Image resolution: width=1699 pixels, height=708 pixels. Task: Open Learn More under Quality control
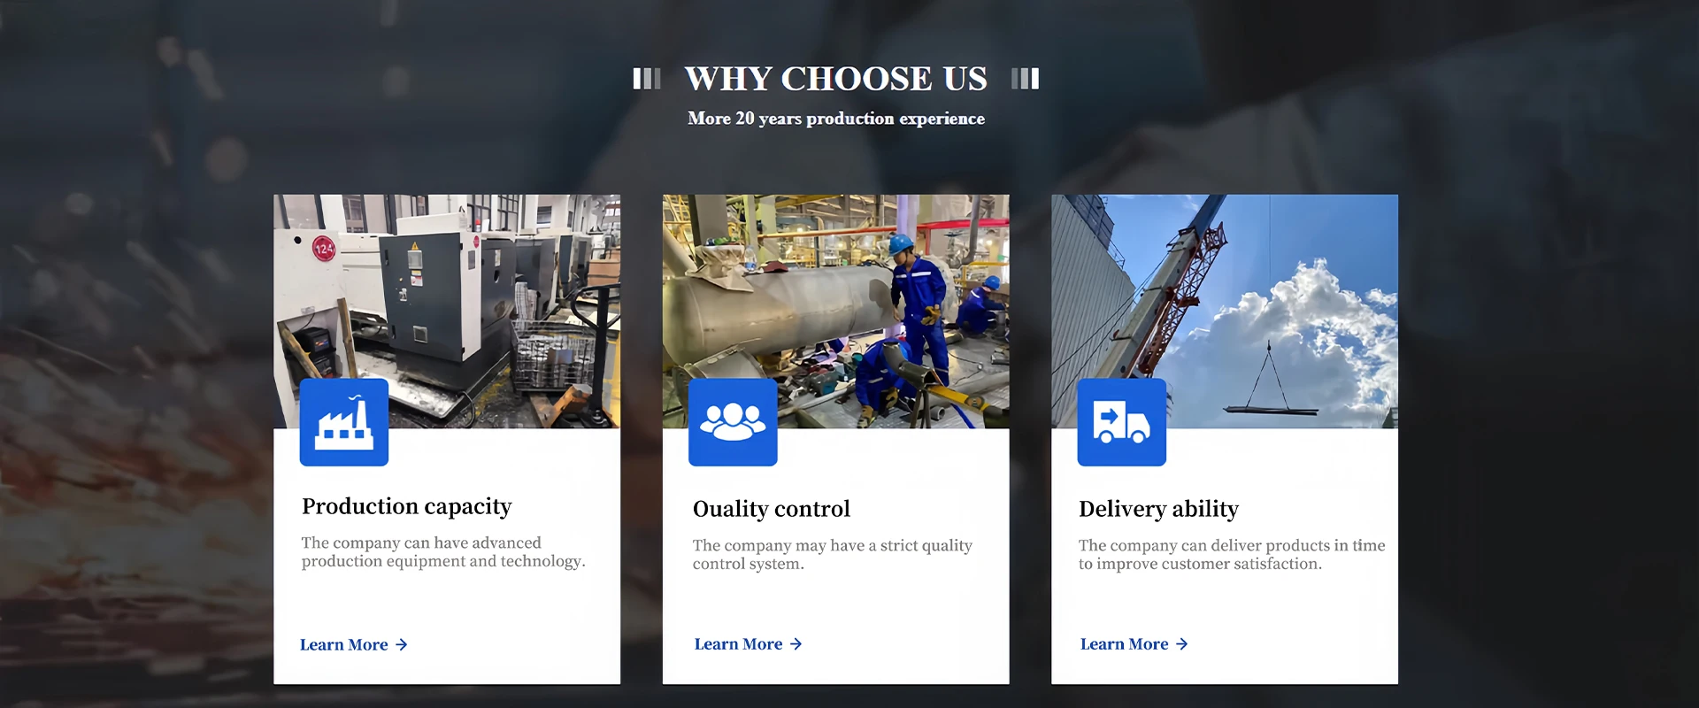coord(739,644)
